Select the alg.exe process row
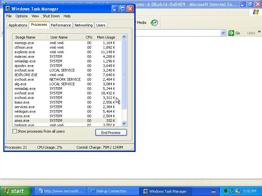The image size is (262, 196). (65, 84)
